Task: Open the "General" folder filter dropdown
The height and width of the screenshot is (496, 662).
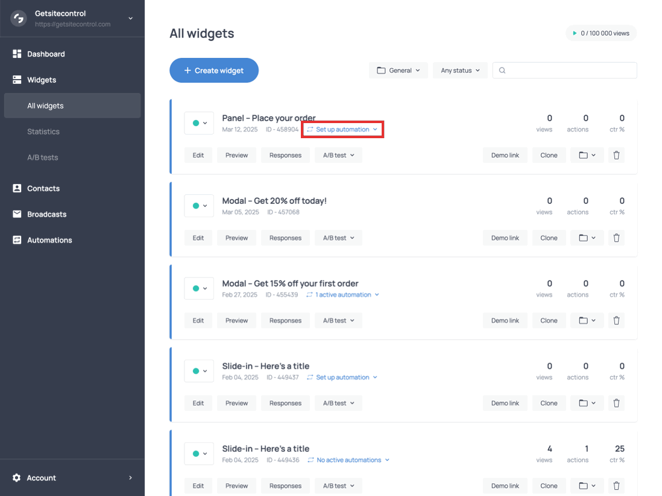Action: click(x=398, y=70)
